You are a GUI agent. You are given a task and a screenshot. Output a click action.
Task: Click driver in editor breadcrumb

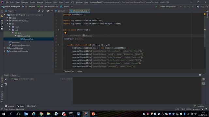click(x=80, y=71)
